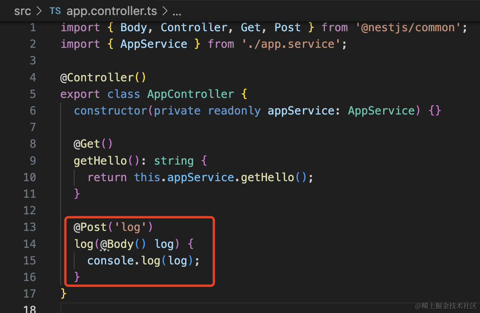Click line number 5 in the gutter
480x313 pixels.
tap(32, 94)
